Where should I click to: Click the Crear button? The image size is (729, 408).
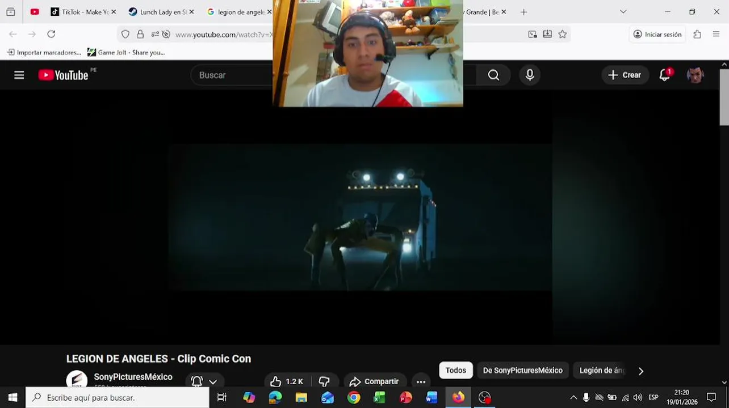(x=625, y=75)
